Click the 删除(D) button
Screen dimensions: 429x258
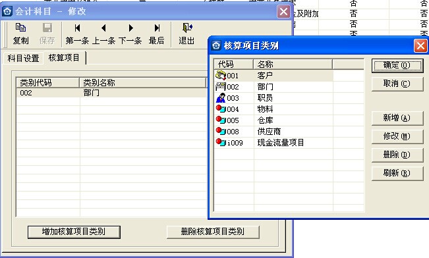397,155
